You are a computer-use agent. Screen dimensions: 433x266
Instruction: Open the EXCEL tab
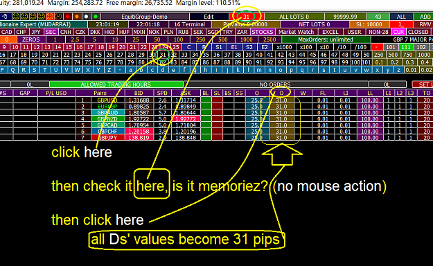coord(330,32)
